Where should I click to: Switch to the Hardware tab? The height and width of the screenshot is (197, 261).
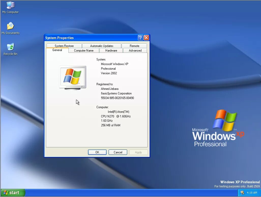pos(111,51)
